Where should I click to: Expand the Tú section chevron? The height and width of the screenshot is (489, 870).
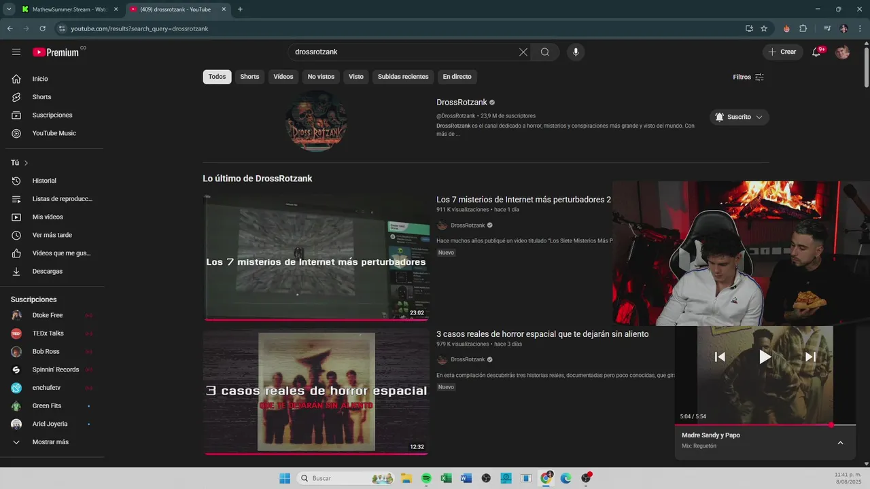click(26, 163)
